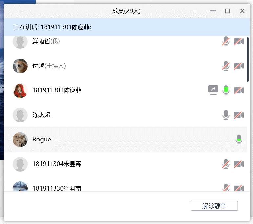Click muted microphone icon of 181911304宋昱霖
Screen dimensions: 253x224
226,164
